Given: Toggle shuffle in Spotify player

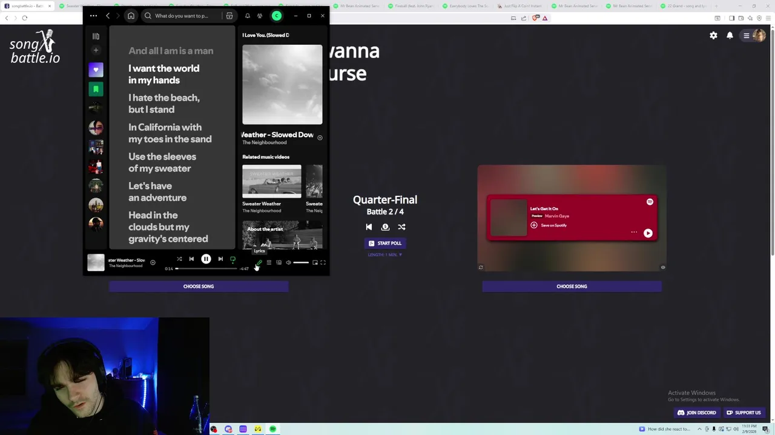Looking at the screenshot, I should [x=179, y=259].
